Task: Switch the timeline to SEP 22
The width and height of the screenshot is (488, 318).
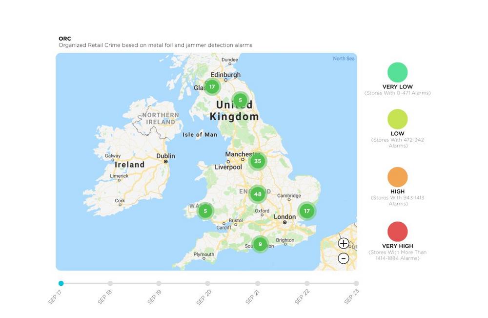Action: point(307,283)
